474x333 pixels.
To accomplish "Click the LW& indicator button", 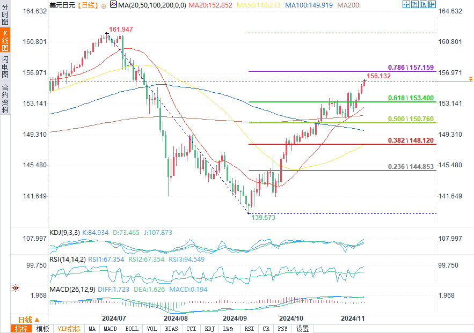I will pyautogui.click(x=228, y=329).
